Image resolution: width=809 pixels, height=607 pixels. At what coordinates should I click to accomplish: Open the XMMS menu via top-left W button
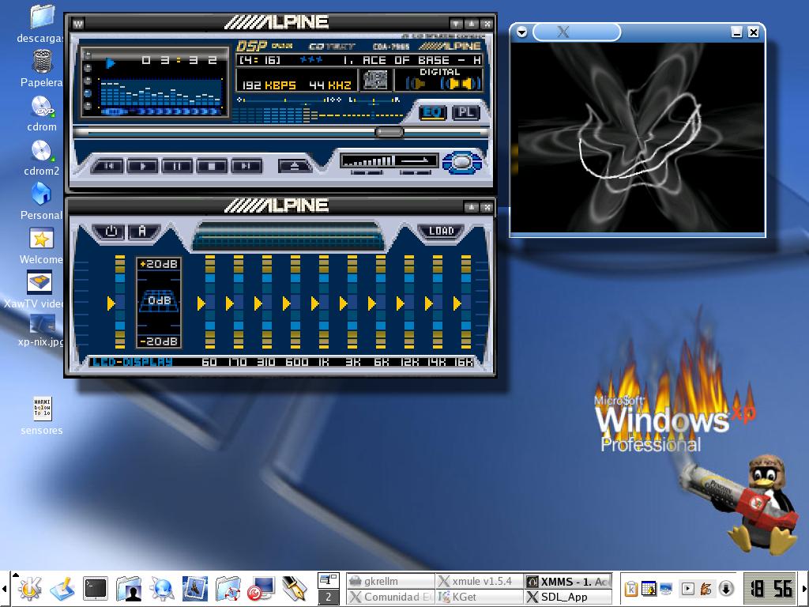tap(78, 24)
